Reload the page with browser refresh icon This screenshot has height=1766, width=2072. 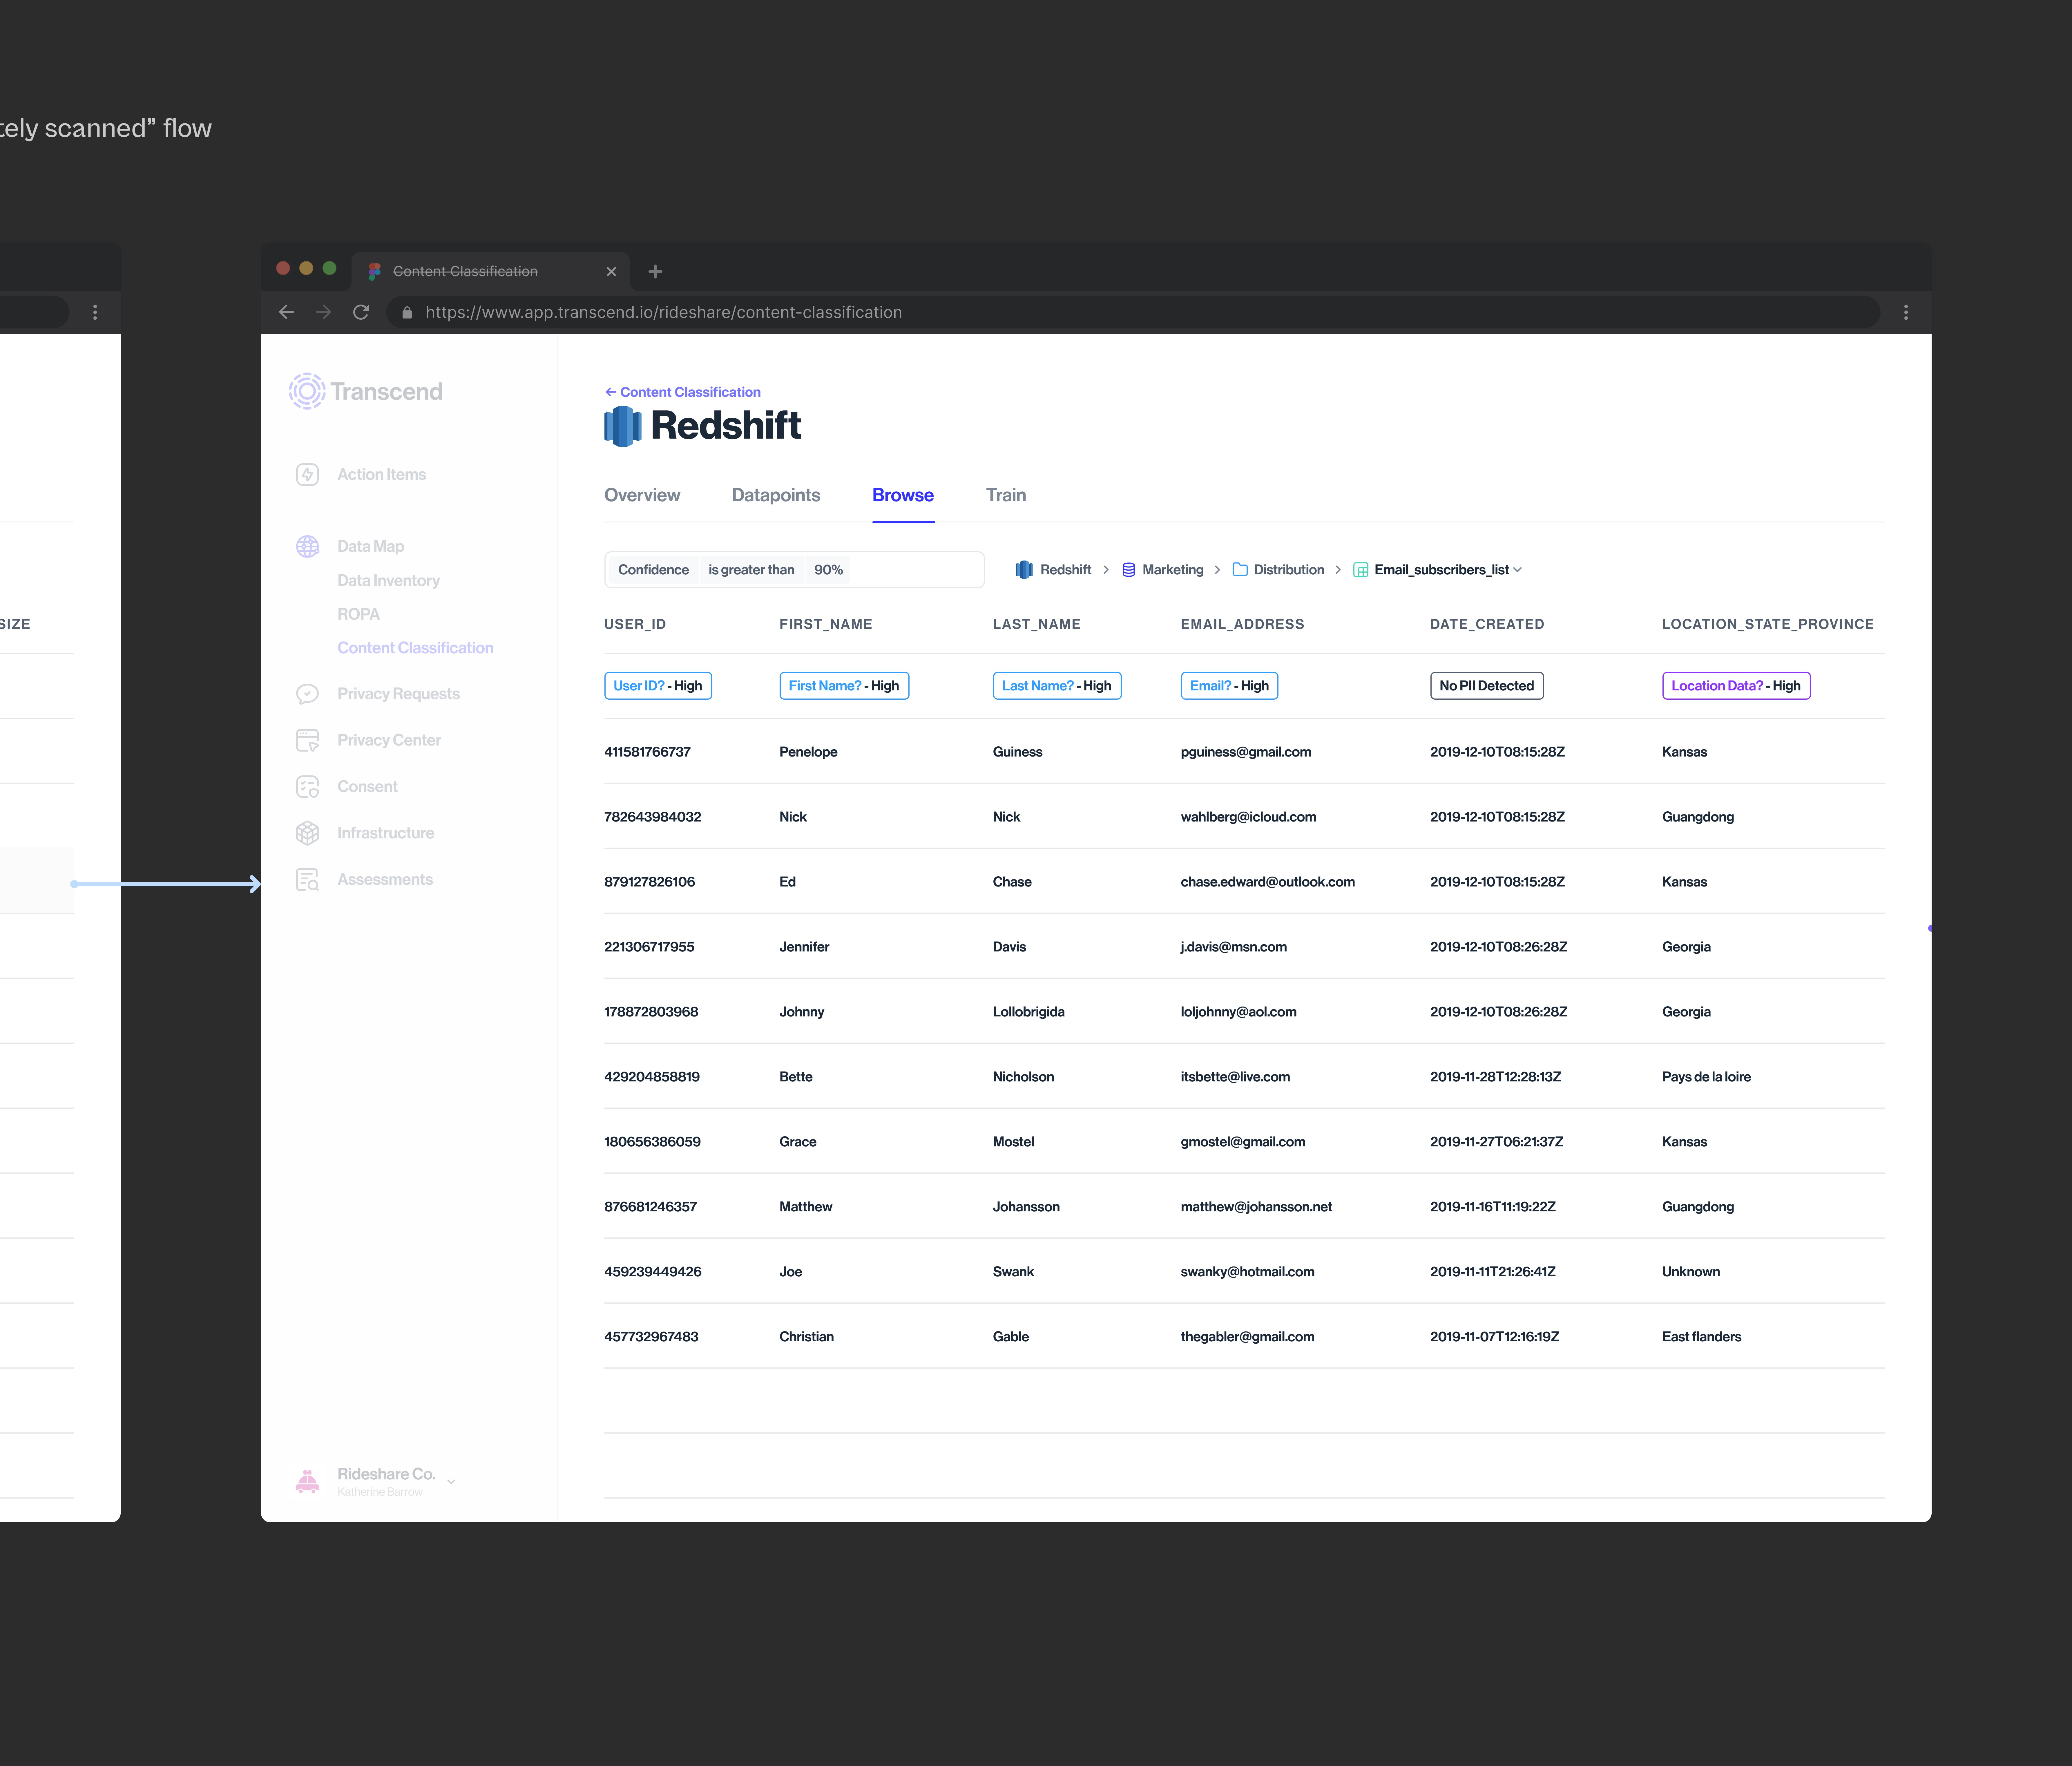(x=361, y=312)
